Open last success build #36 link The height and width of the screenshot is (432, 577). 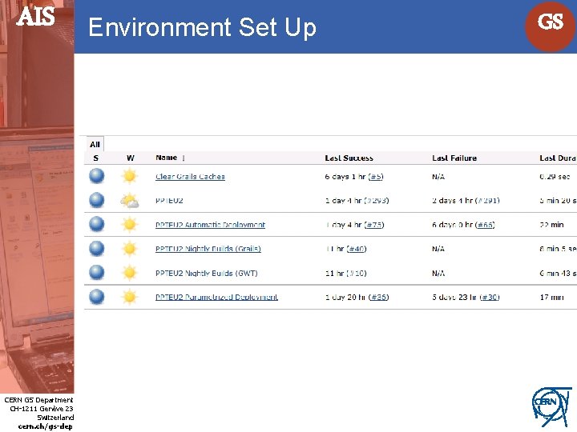coord(378,297)
